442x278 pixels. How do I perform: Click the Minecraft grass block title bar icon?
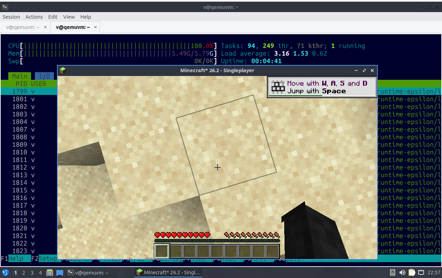pyautogui.click(x=63, y=70)
